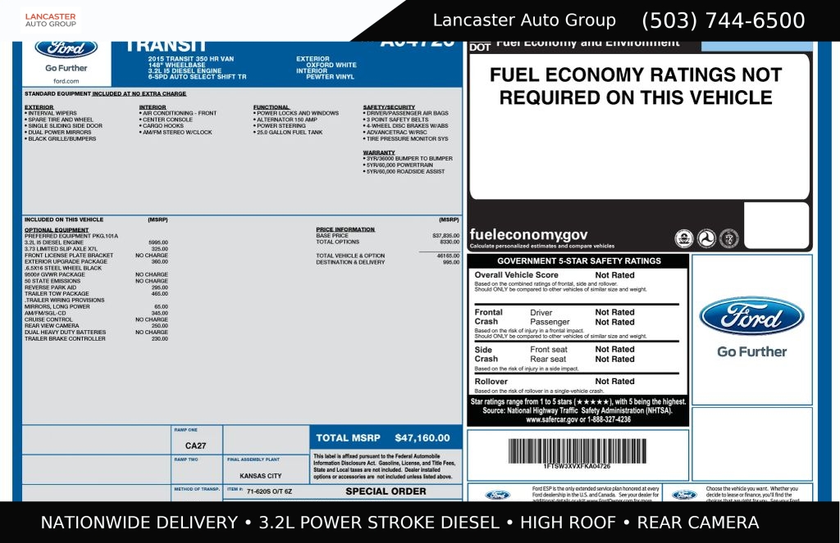The width and height of the screenshot is (840, 543).
Task: Click the CA27 ramp one code
Action: (x=195, y=446)
